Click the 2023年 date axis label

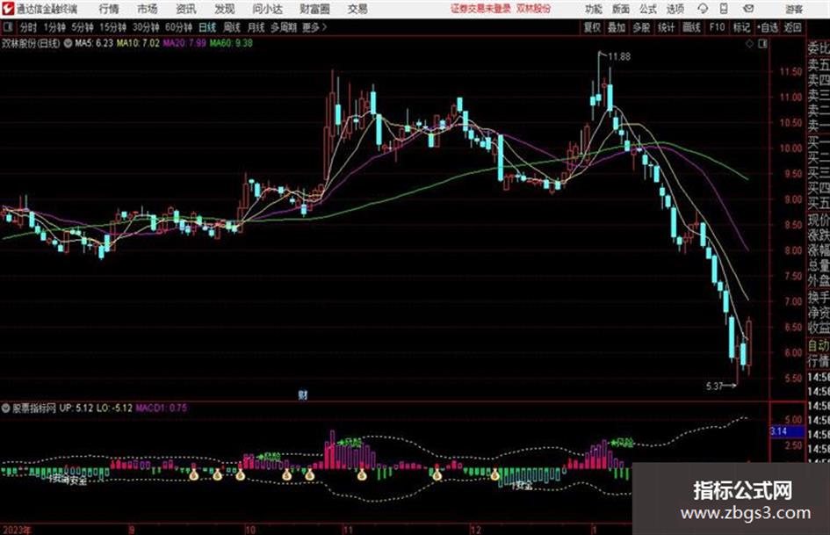[17, 530]
